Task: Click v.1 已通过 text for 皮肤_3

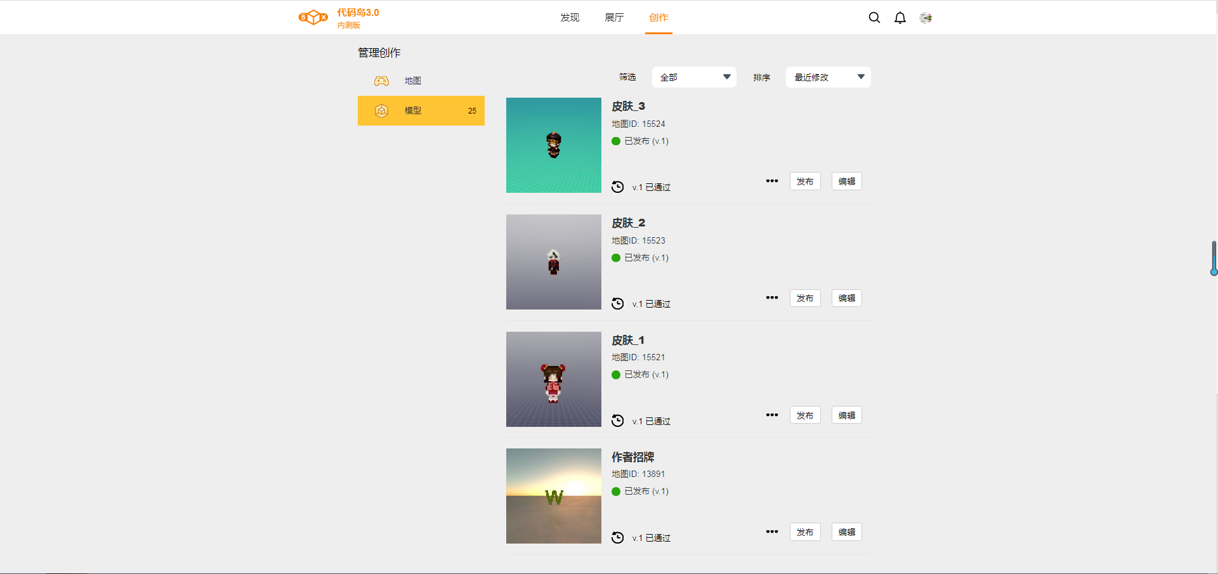Action: pos(652,187)
